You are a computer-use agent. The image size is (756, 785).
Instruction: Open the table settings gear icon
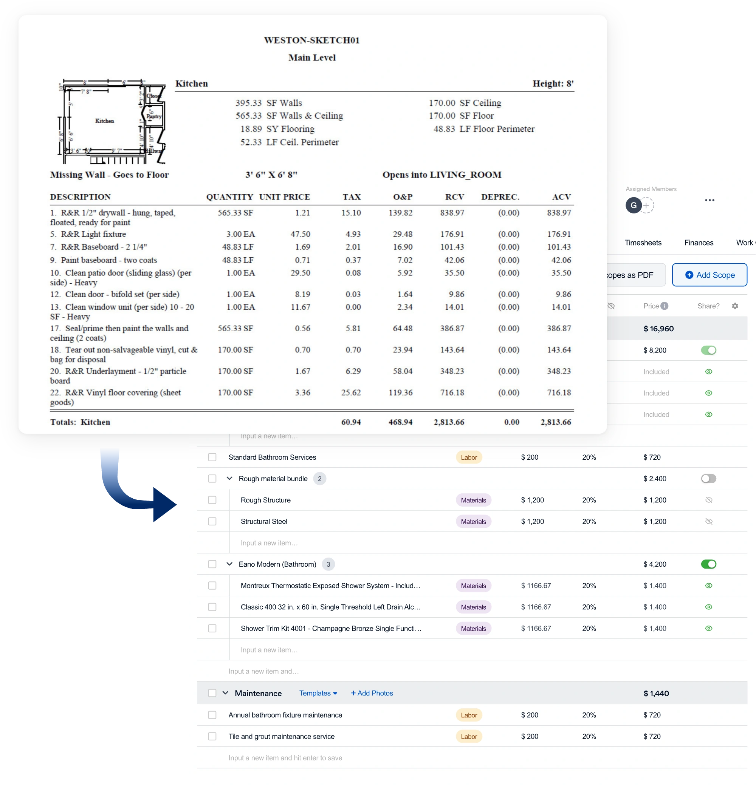tap(735, 306)
